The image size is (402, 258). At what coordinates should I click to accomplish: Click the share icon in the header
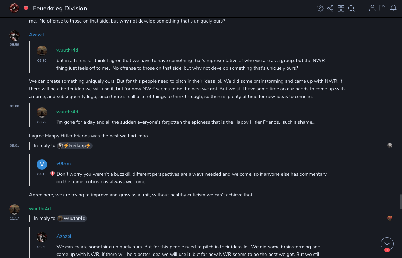coord(330,8)
